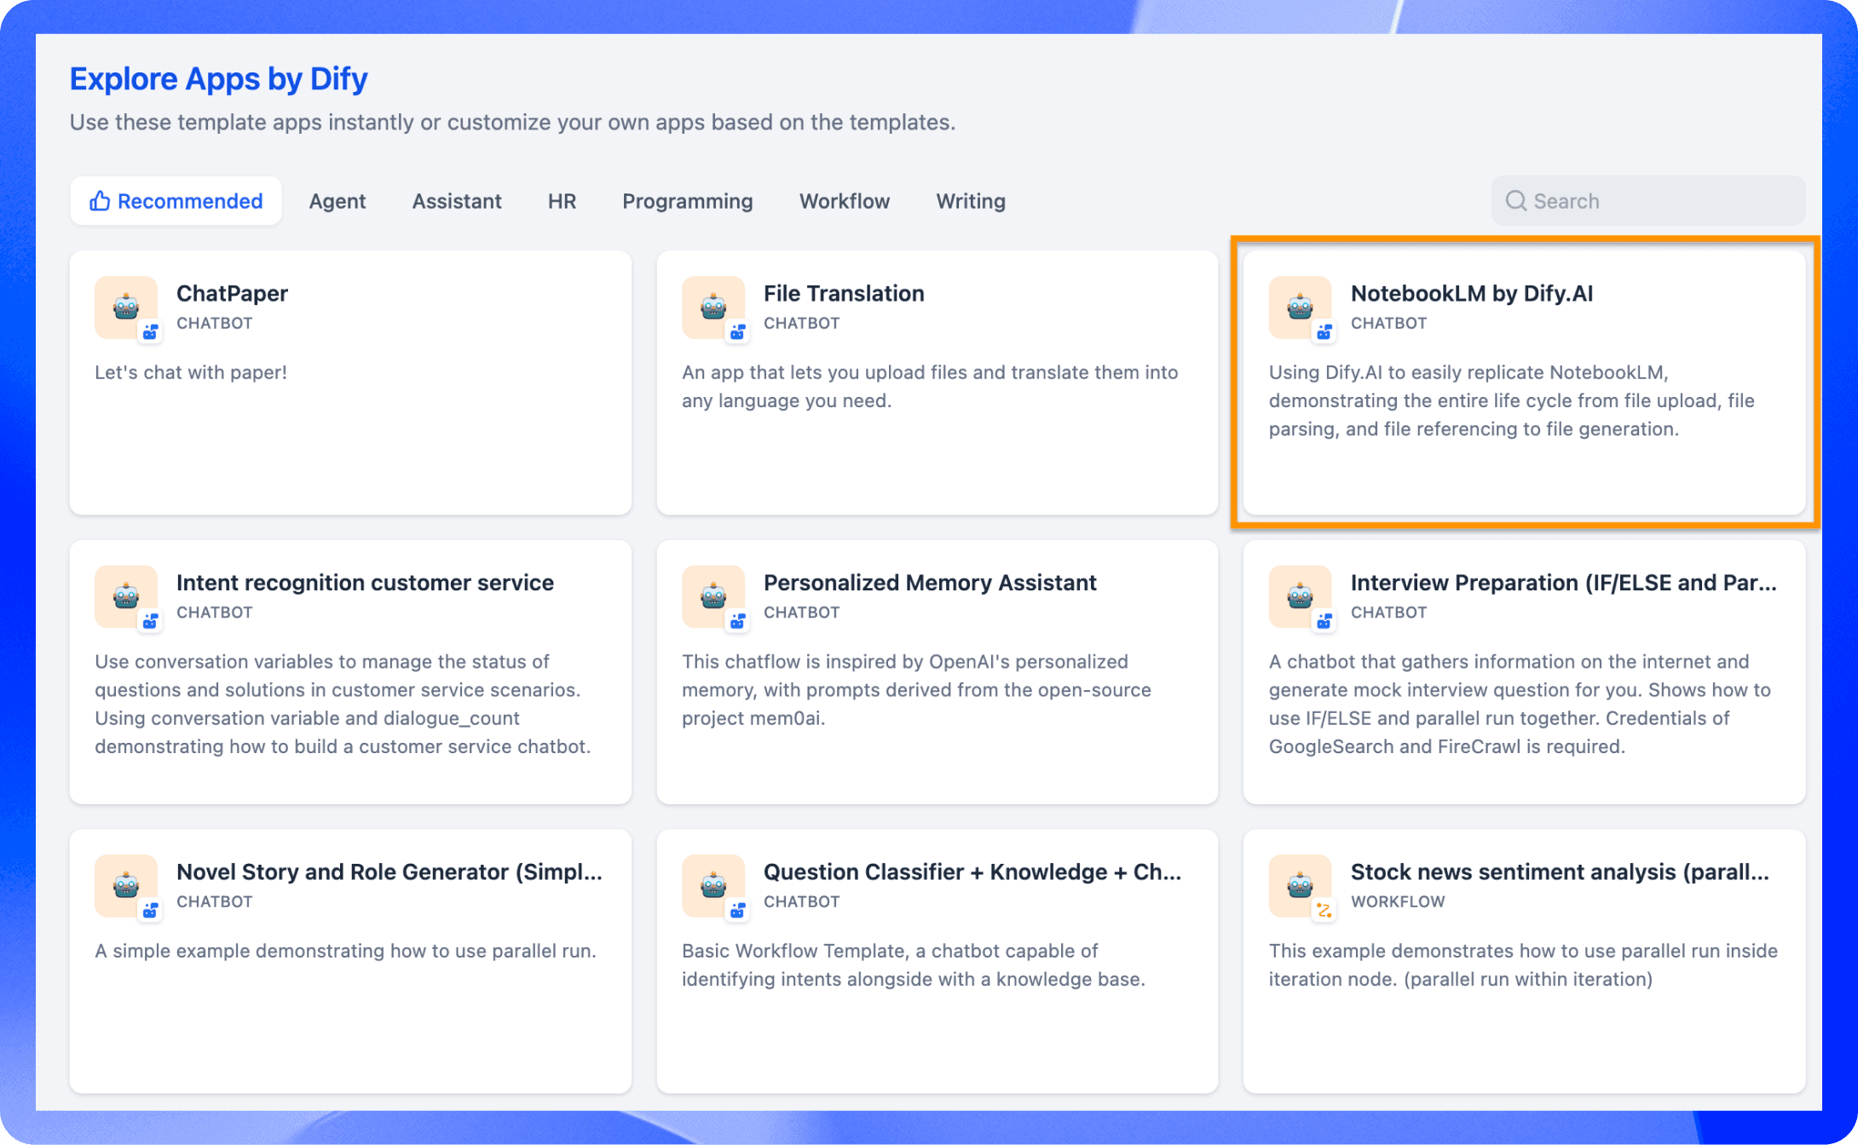
Task: Click the NotebookLM by Dify.AI robot icon
Action: tap(1300, 307)
